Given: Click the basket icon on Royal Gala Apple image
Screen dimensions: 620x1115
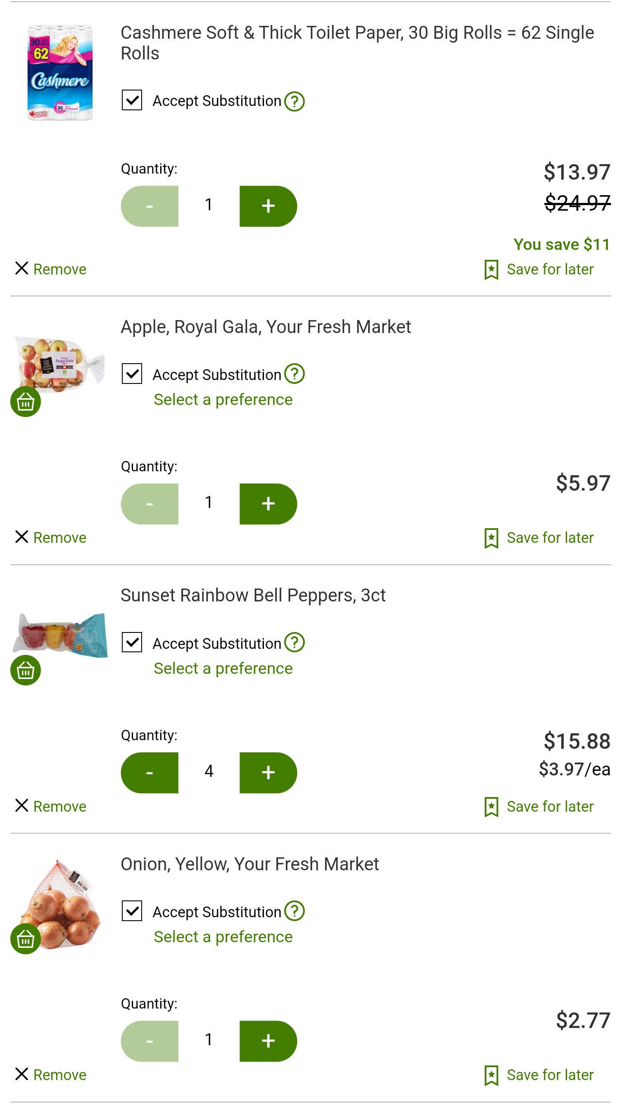Looking at the screenshot, I should pos(25,402).
